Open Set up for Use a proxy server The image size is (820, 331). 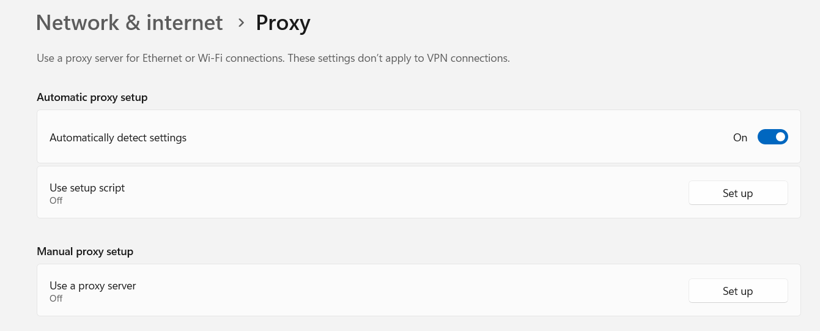coord(738,291)
